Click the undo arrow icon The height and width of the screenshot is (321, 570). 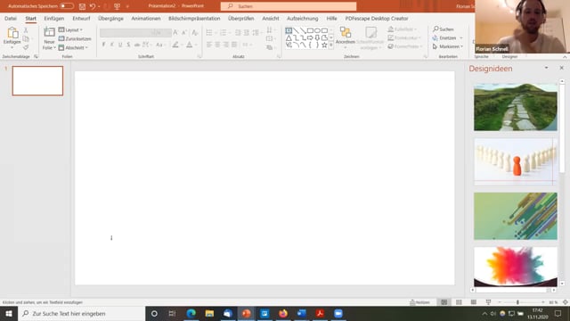(x=93, y=6)
